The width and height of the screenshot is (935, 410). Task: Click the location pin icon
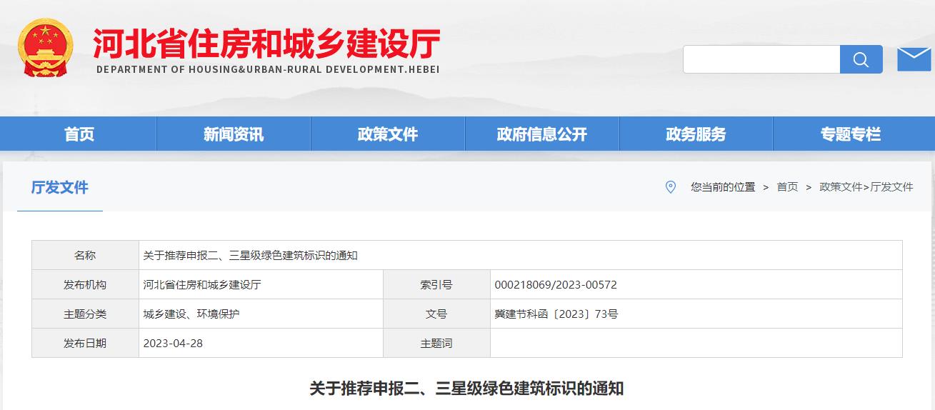[x=670, y=186]
